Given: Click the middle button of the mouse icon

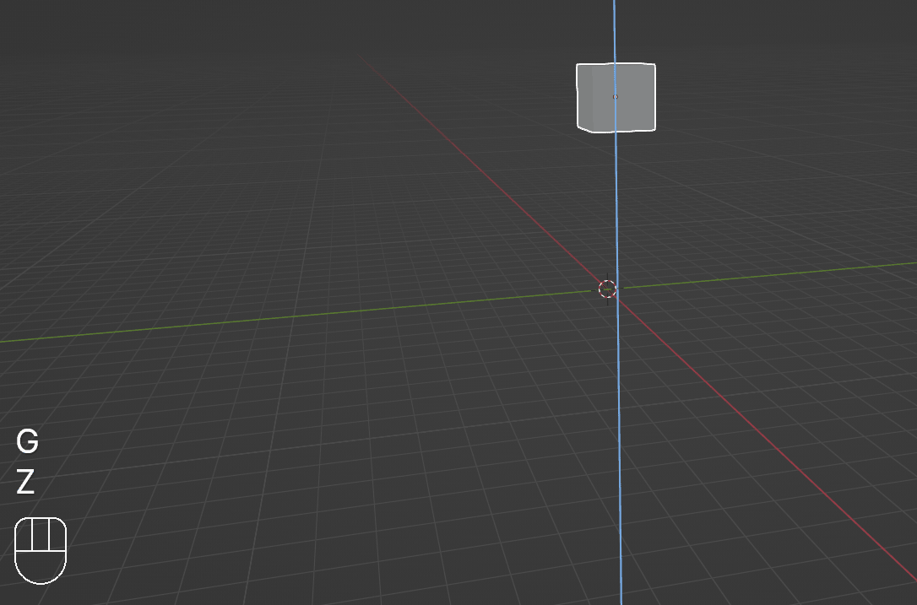Looking at the screenshot, I should 41,535.
